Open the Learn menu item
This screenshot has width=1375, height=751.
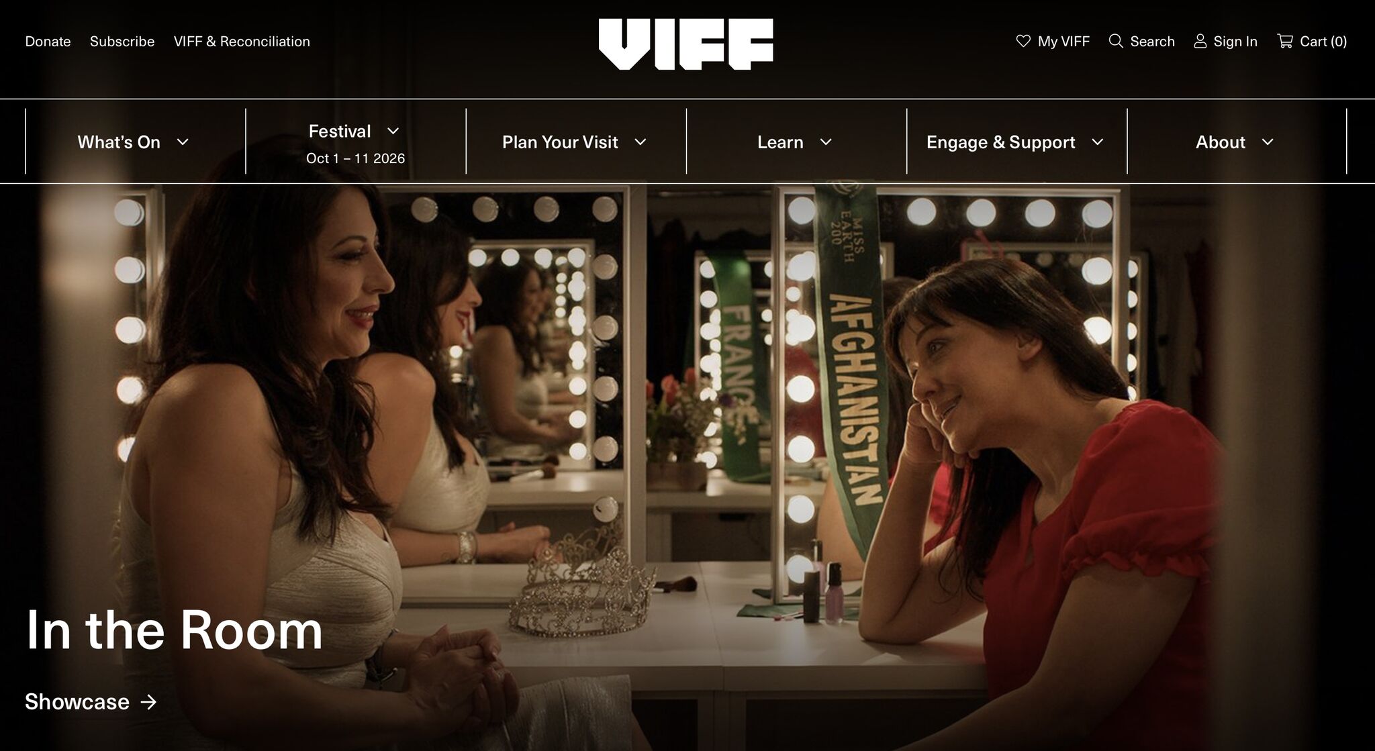780,142
